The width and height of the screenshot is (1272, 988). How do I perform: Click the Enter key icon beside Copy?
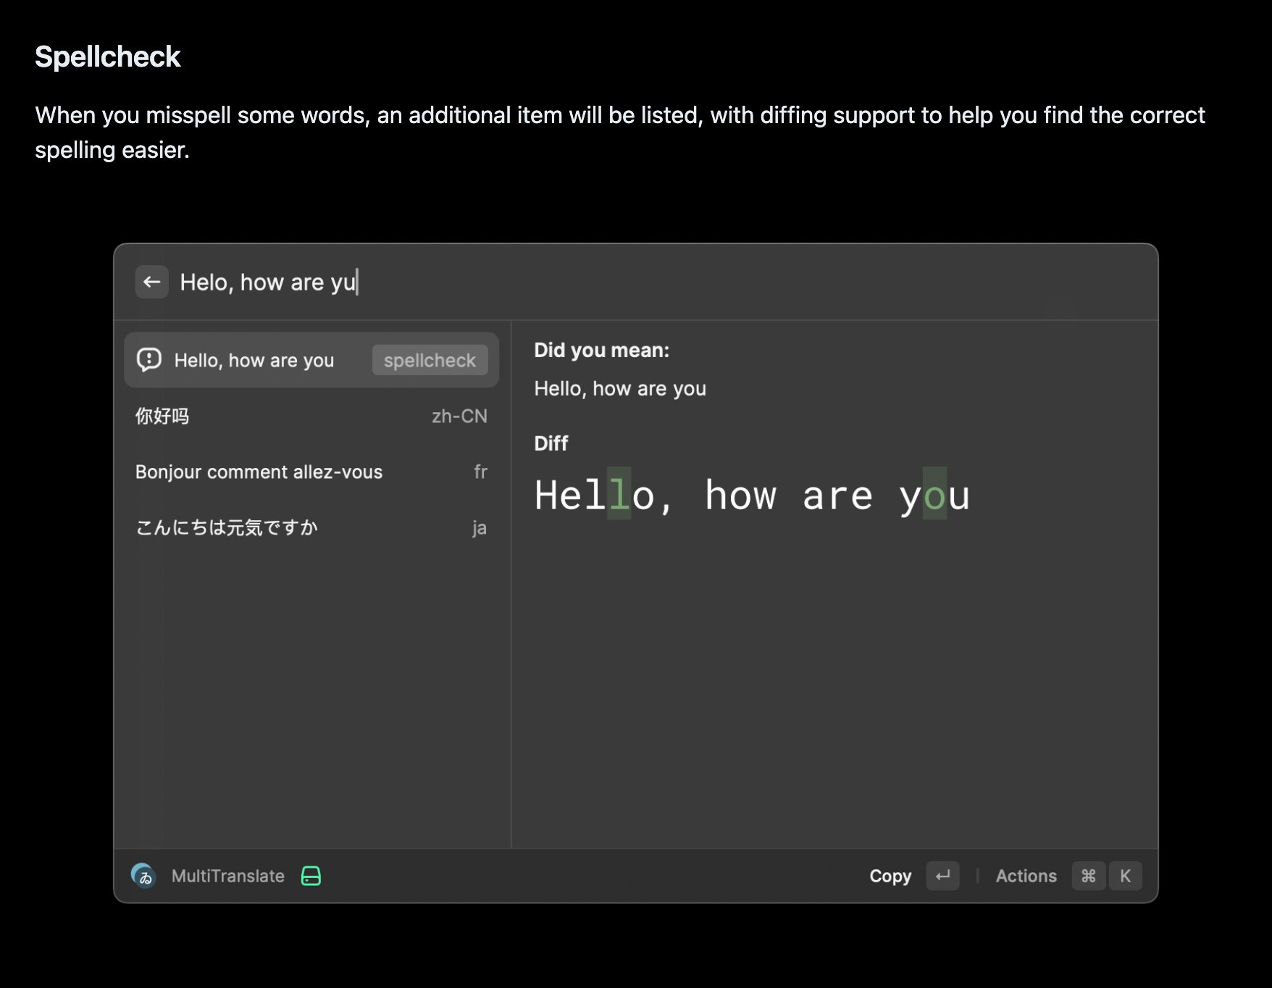click(942, 876)
